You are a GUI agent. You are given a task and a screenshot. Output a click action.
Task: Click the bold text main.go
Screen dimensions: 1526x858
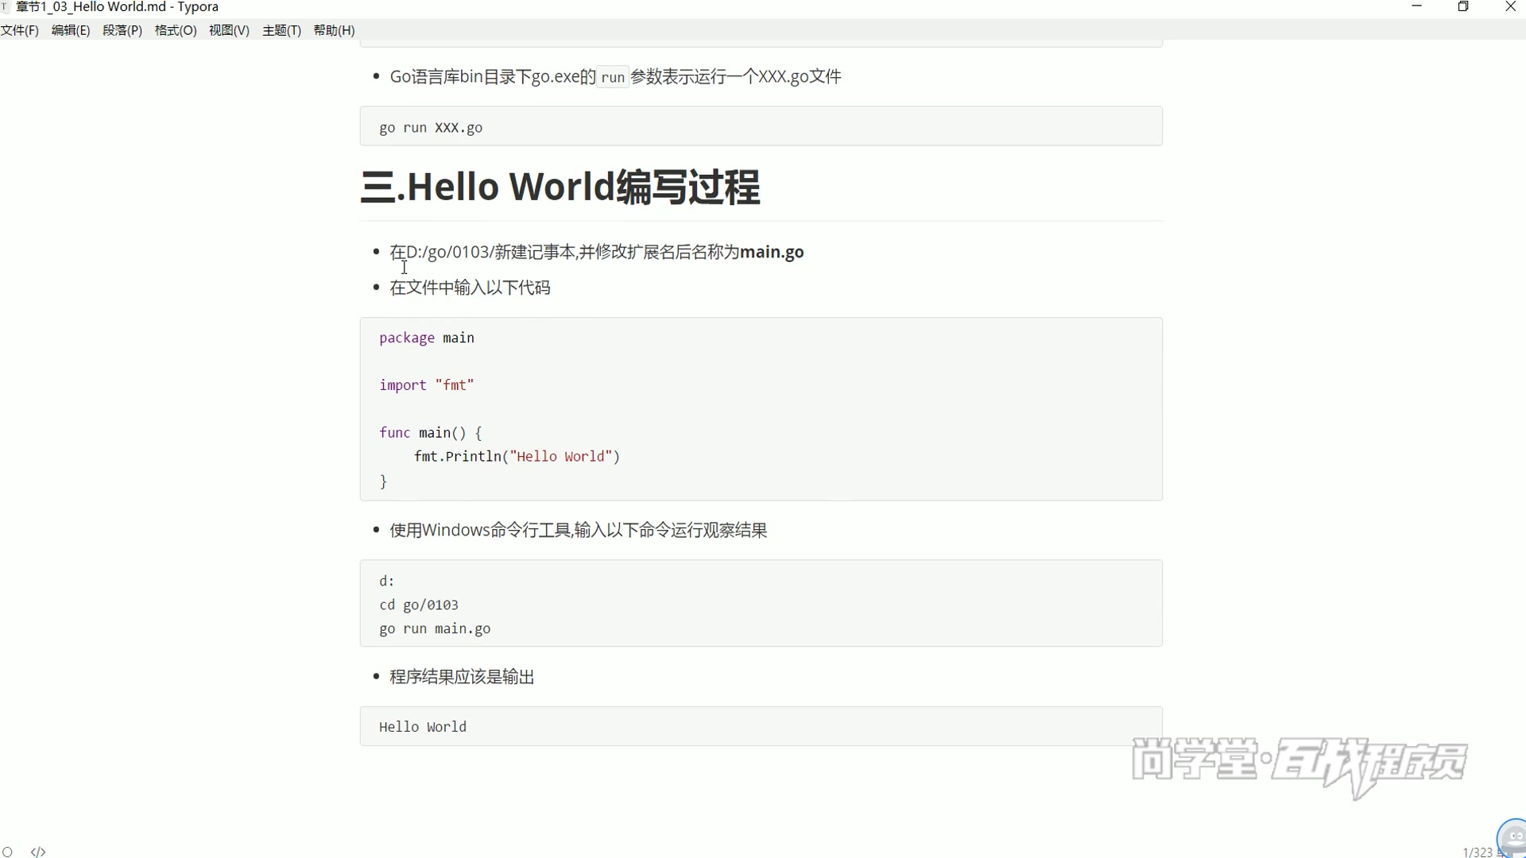point(772,252)
